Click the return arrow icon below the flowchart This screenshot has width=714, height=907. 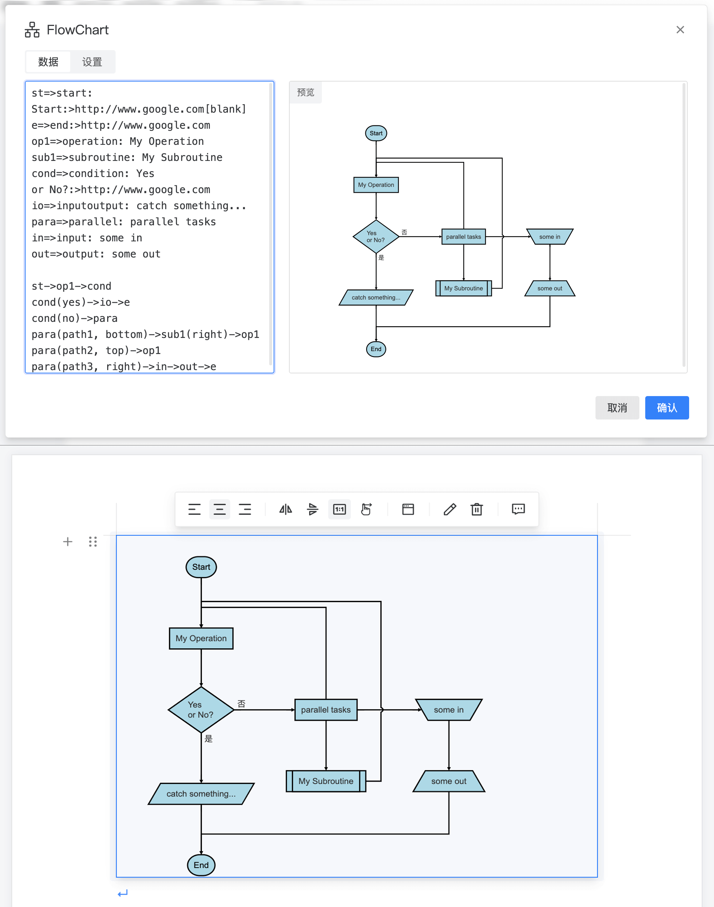pos(123,893)
